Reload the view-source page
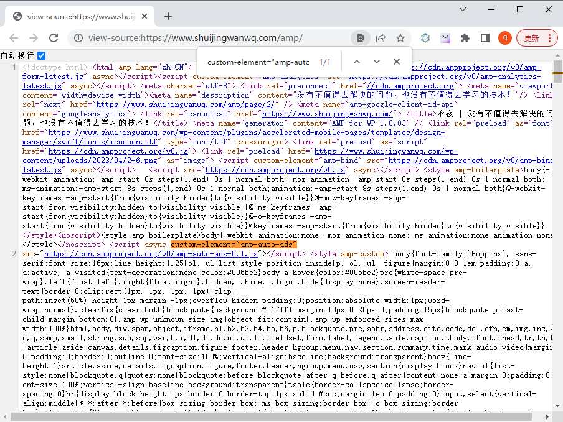563x422 pixels. 55,38
